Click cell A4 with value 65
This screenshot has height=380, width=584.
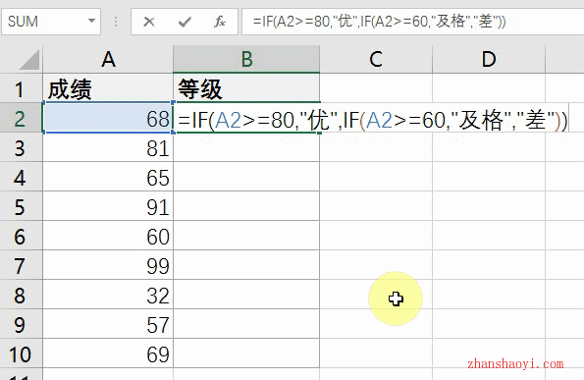[108, 177]
